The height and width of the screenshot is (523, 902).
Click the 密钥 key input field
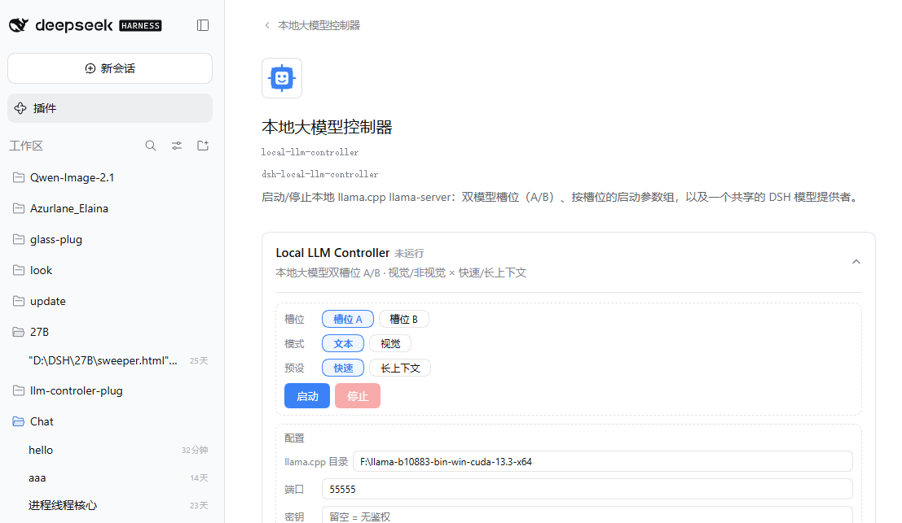(x=587, y=516)
